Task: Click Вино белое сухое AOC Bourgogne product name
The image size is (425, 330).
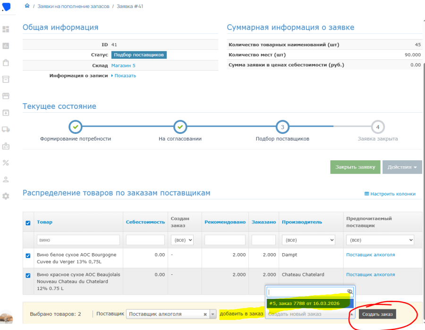Action: coord(76,258)
